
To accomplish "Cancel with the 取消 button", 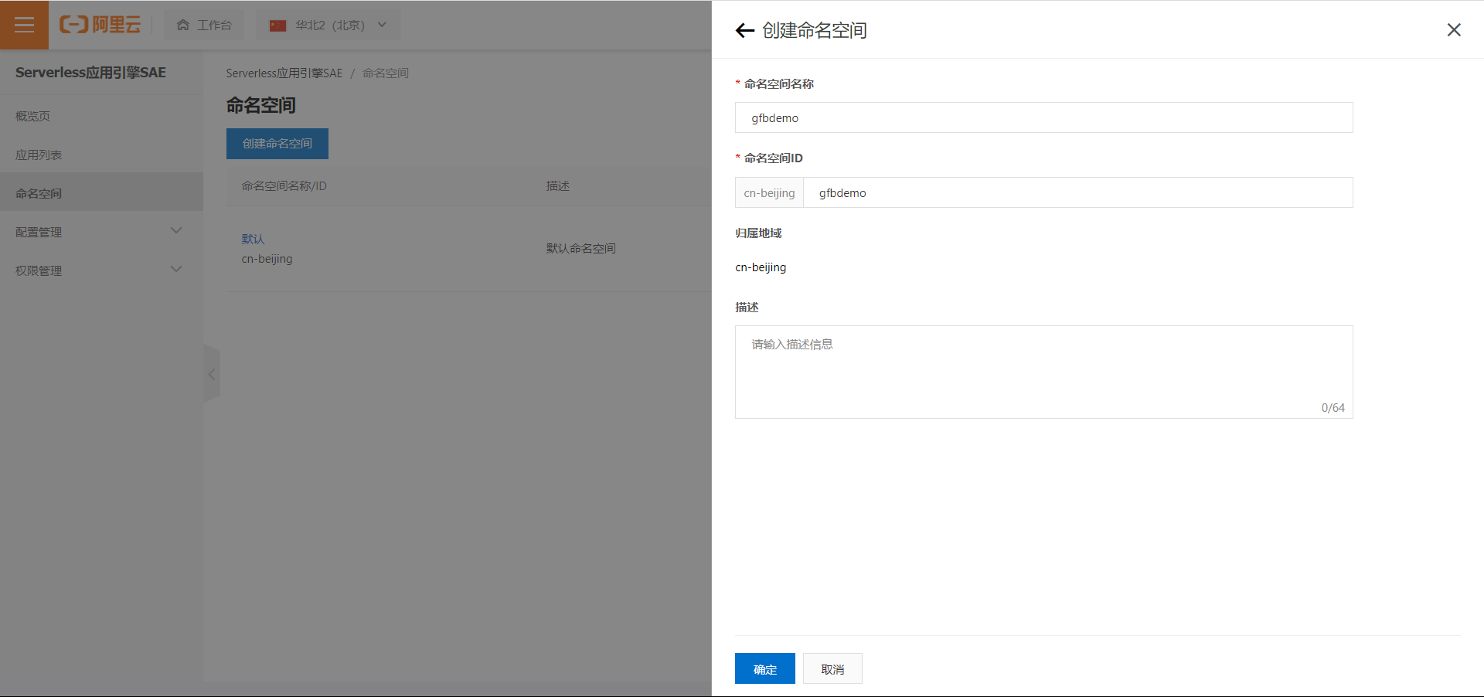I will pyautogui.click(x=832, y=668).
